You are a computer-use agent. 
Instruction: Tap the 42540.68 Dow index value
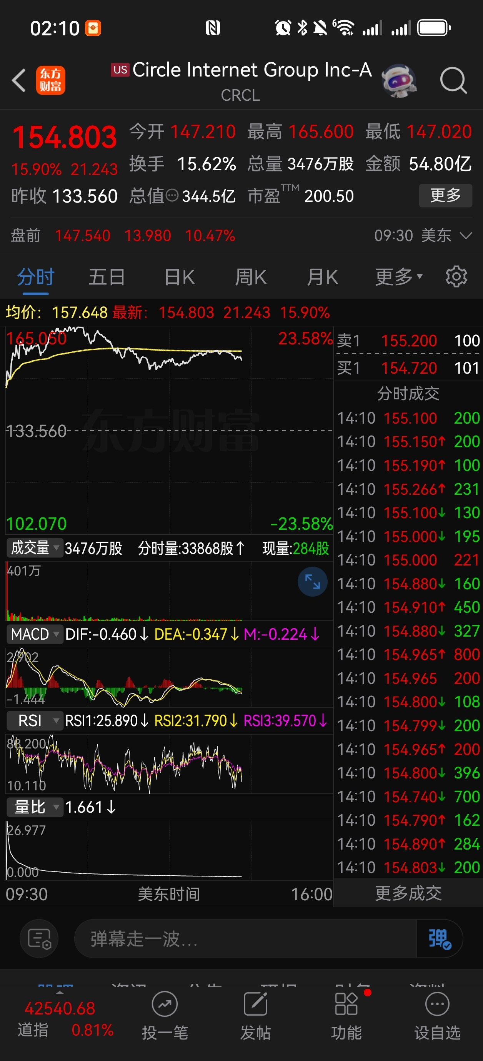[60, 1009]
